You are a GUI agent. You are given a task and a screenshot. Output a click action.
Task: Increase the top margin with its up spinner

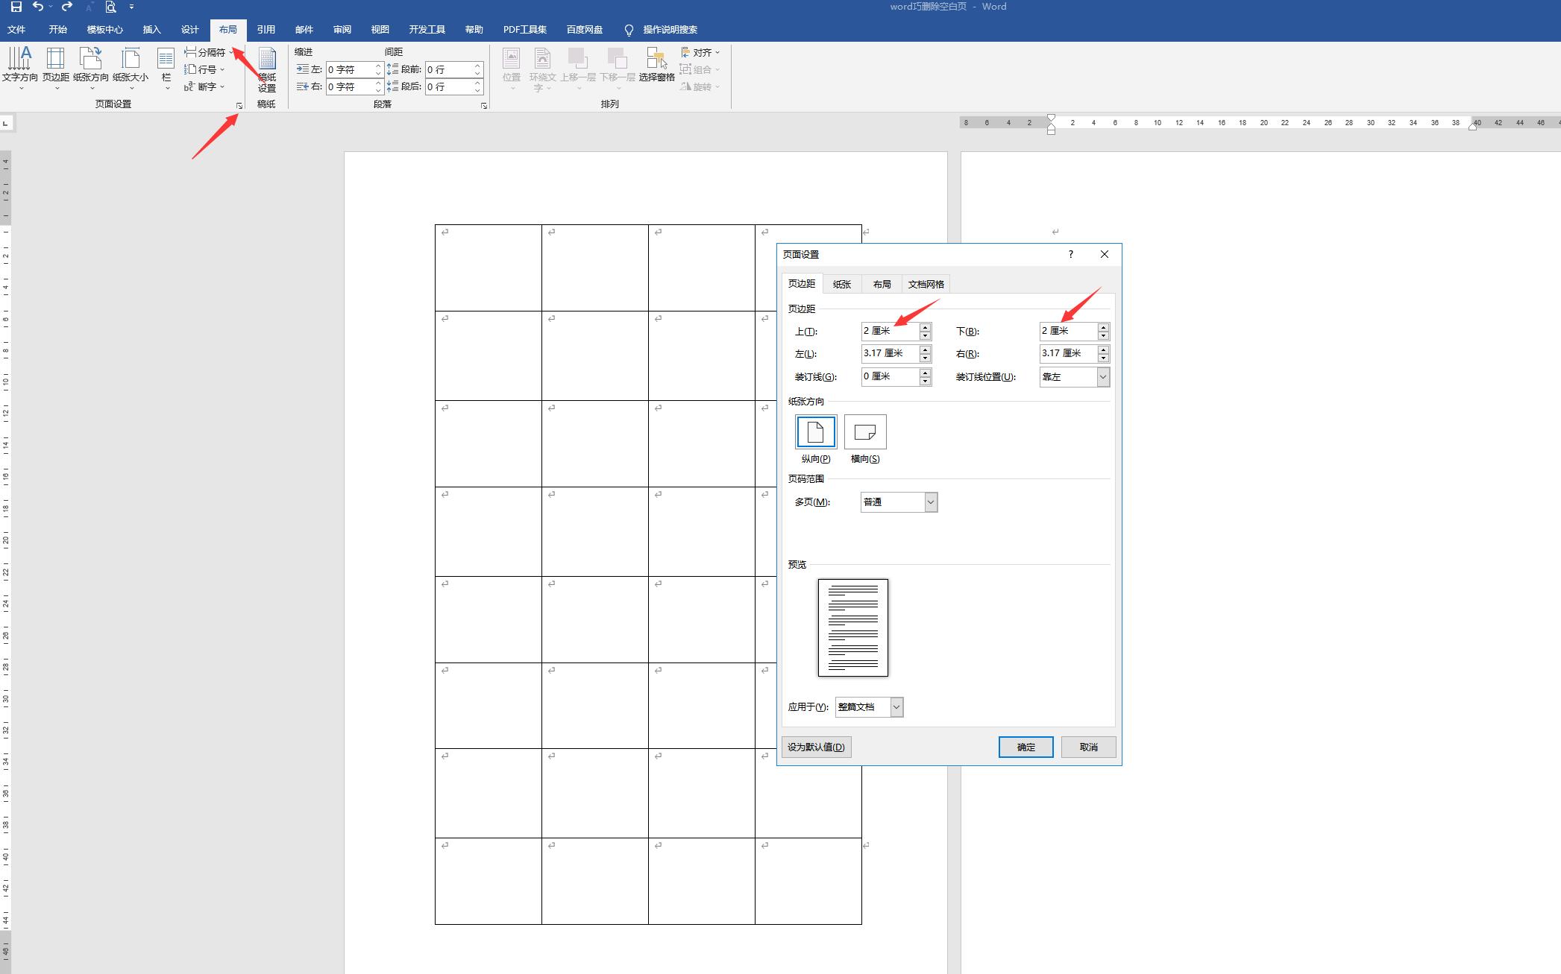tap(925, 327)
